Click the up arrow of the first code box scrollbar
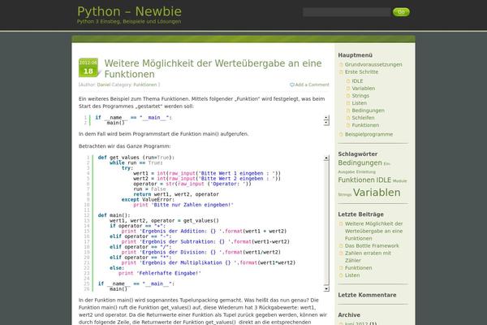The height and width of the screenshot is (325, 487). (x=326, y=118)
